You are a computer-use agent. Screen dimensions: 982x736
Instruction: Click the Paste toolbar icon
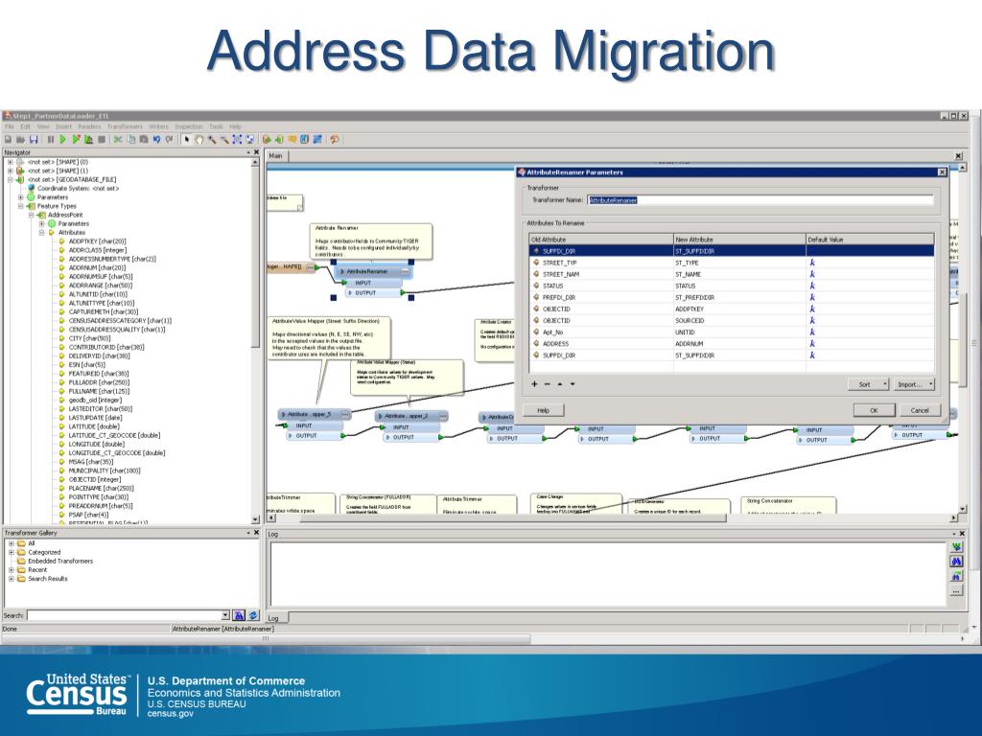[144, 140]
